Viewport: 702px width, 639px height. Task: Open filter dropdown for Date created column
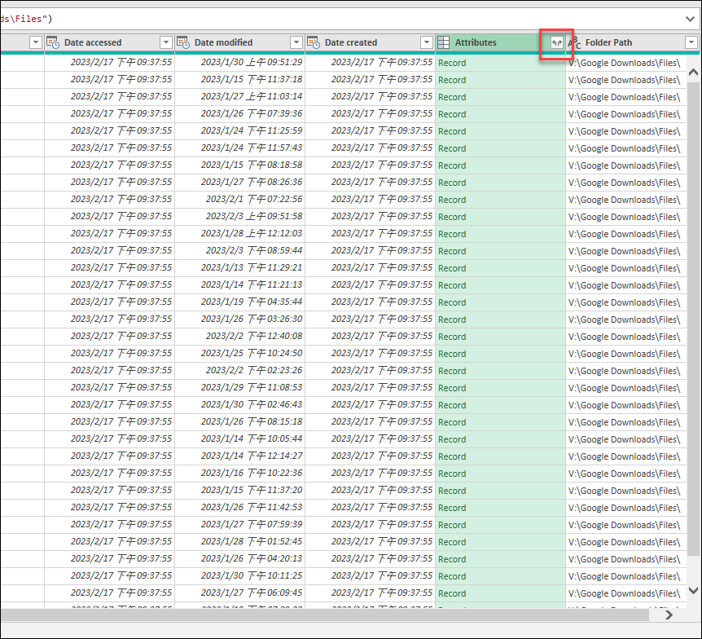pyautogui.click(x=427, y=42)
